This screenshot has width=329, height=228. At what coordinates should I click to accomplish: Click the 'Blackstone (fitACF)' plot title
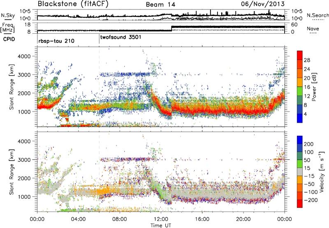click(73, 4)
